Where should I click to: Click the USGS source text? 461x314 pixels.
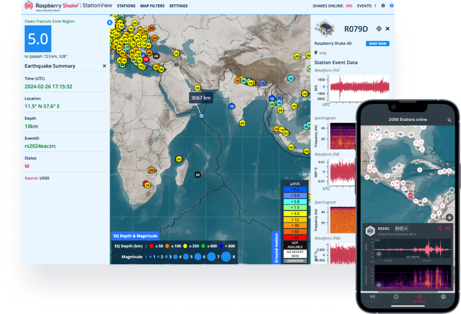tap(44, 178)
